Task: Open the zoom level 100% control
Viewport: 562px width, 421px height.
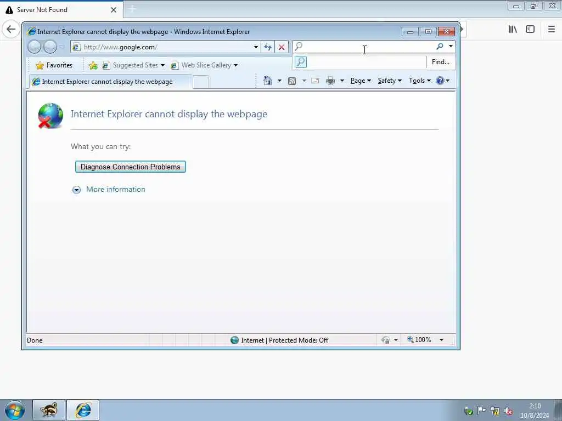Action: click(x=419, y=340)
